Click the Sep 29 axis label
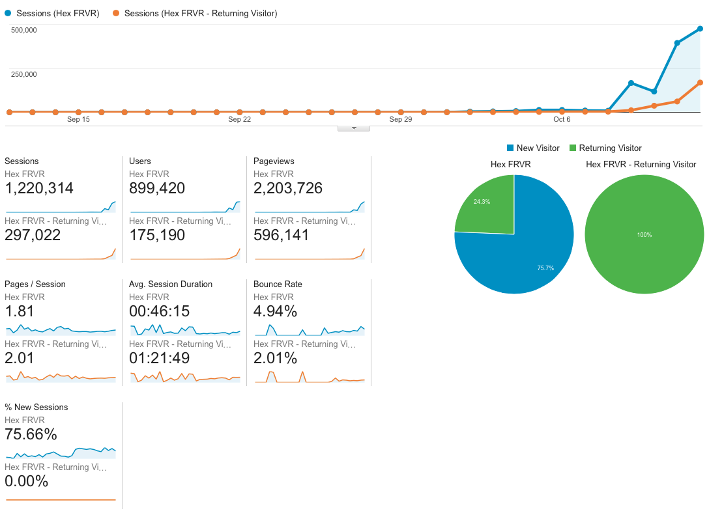709x511 pixels. click(401, 119)
